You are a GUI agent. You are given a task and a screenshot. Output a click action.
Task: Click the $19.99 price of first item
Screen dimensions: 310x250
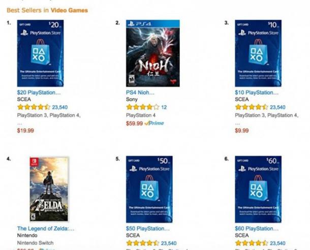point(25,131)
